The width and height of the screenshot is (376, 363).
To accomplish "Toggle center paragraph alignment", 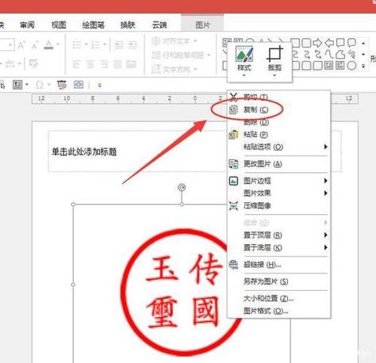I will pos(90,64).
